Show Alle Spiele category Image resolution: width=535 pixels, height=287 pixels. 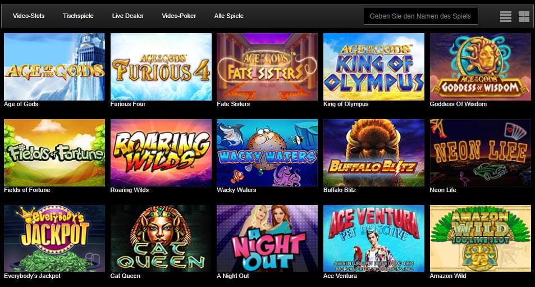point(229,16)
